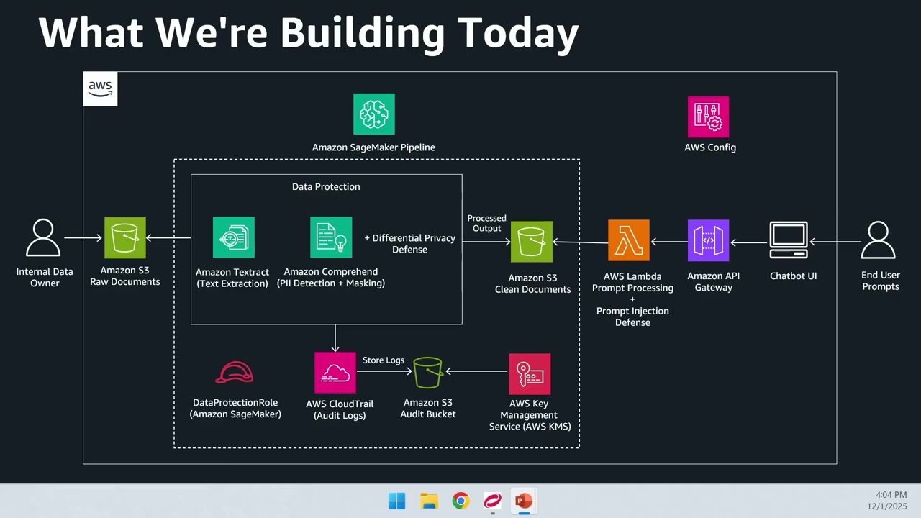Select the Amazon Comprehend icon

(x=331, y=237)
